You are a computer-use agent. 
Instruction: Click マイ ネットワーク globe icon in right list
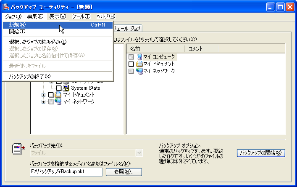tap(139, 71)
